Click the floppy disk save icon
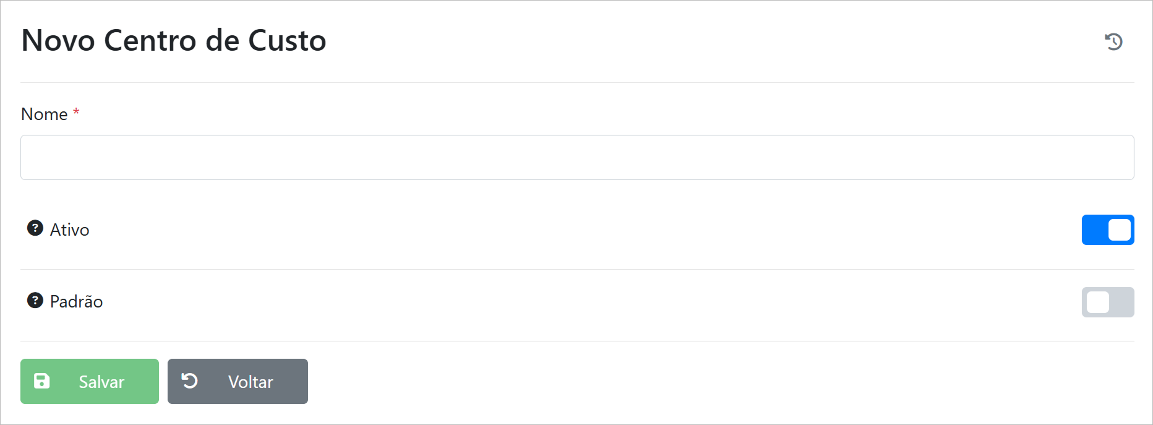 click(x=41, y=381)
